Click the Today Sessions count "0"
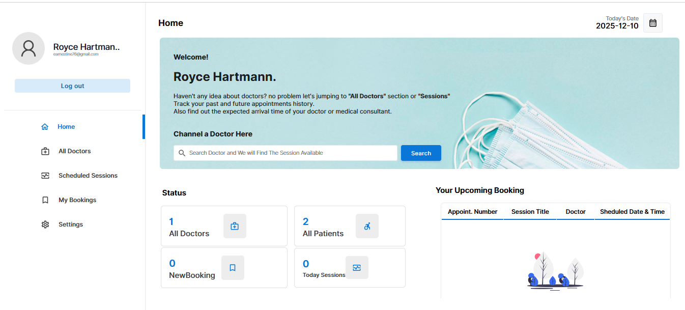685x310 pixels. [x=306, y=264]
